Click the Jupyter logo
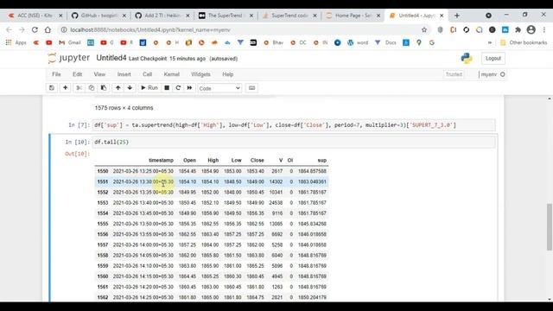Screen dimensions: 553x311 coord(69,58)
